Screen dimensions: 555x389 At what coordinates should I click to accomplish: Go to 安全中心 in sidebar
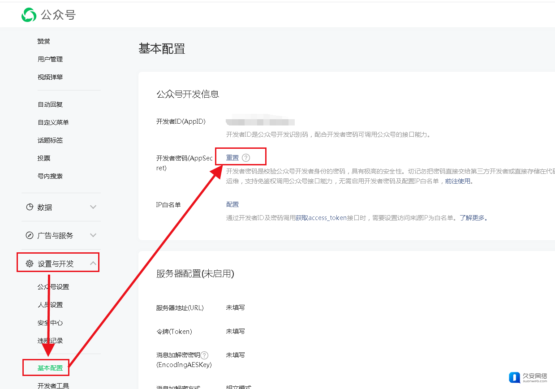pyautogui.click(x=50, y=323)
